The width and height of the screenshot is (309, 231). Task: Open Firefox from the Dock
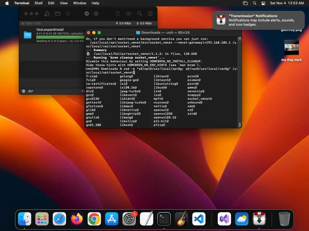click(77, 219)
